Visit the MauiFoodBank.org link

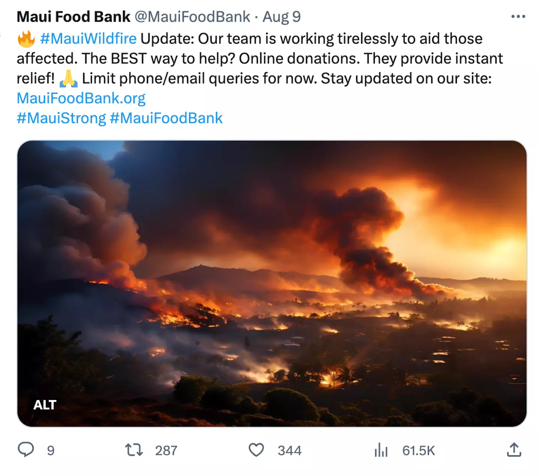(x=81, y=98)
